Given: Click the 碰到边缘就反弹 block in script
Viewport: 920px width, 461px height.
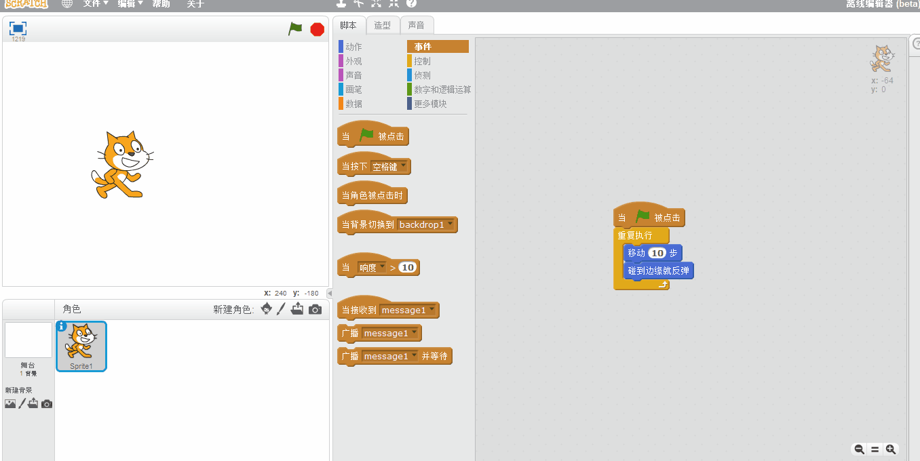Looking at the screenshot, I should (x=659, y=271).
